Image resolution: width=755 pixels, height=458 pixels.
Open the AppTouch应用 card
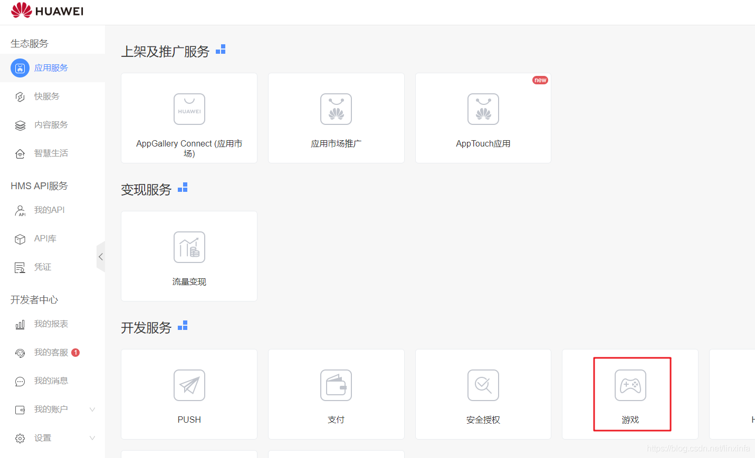(x=483, y=118)
